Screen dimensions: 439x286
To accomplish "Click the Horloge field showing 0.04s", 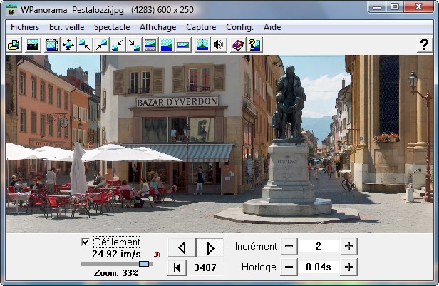I will click(319, 267).
